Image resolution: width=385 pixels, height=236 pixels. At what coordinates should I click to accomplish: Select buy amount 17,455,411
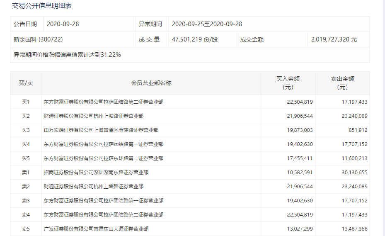(300, 158)
